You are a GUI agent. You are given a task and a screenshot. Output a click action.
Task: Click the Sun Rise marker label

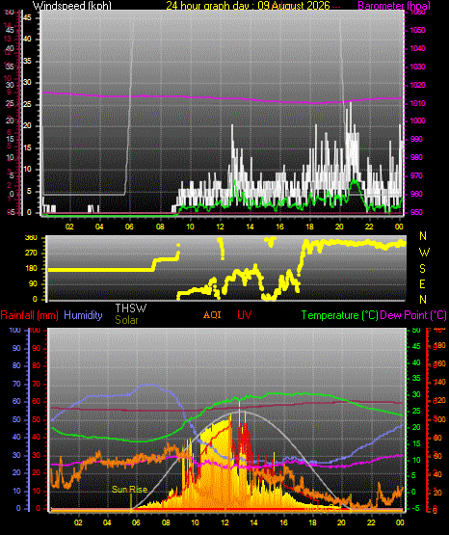129,490
